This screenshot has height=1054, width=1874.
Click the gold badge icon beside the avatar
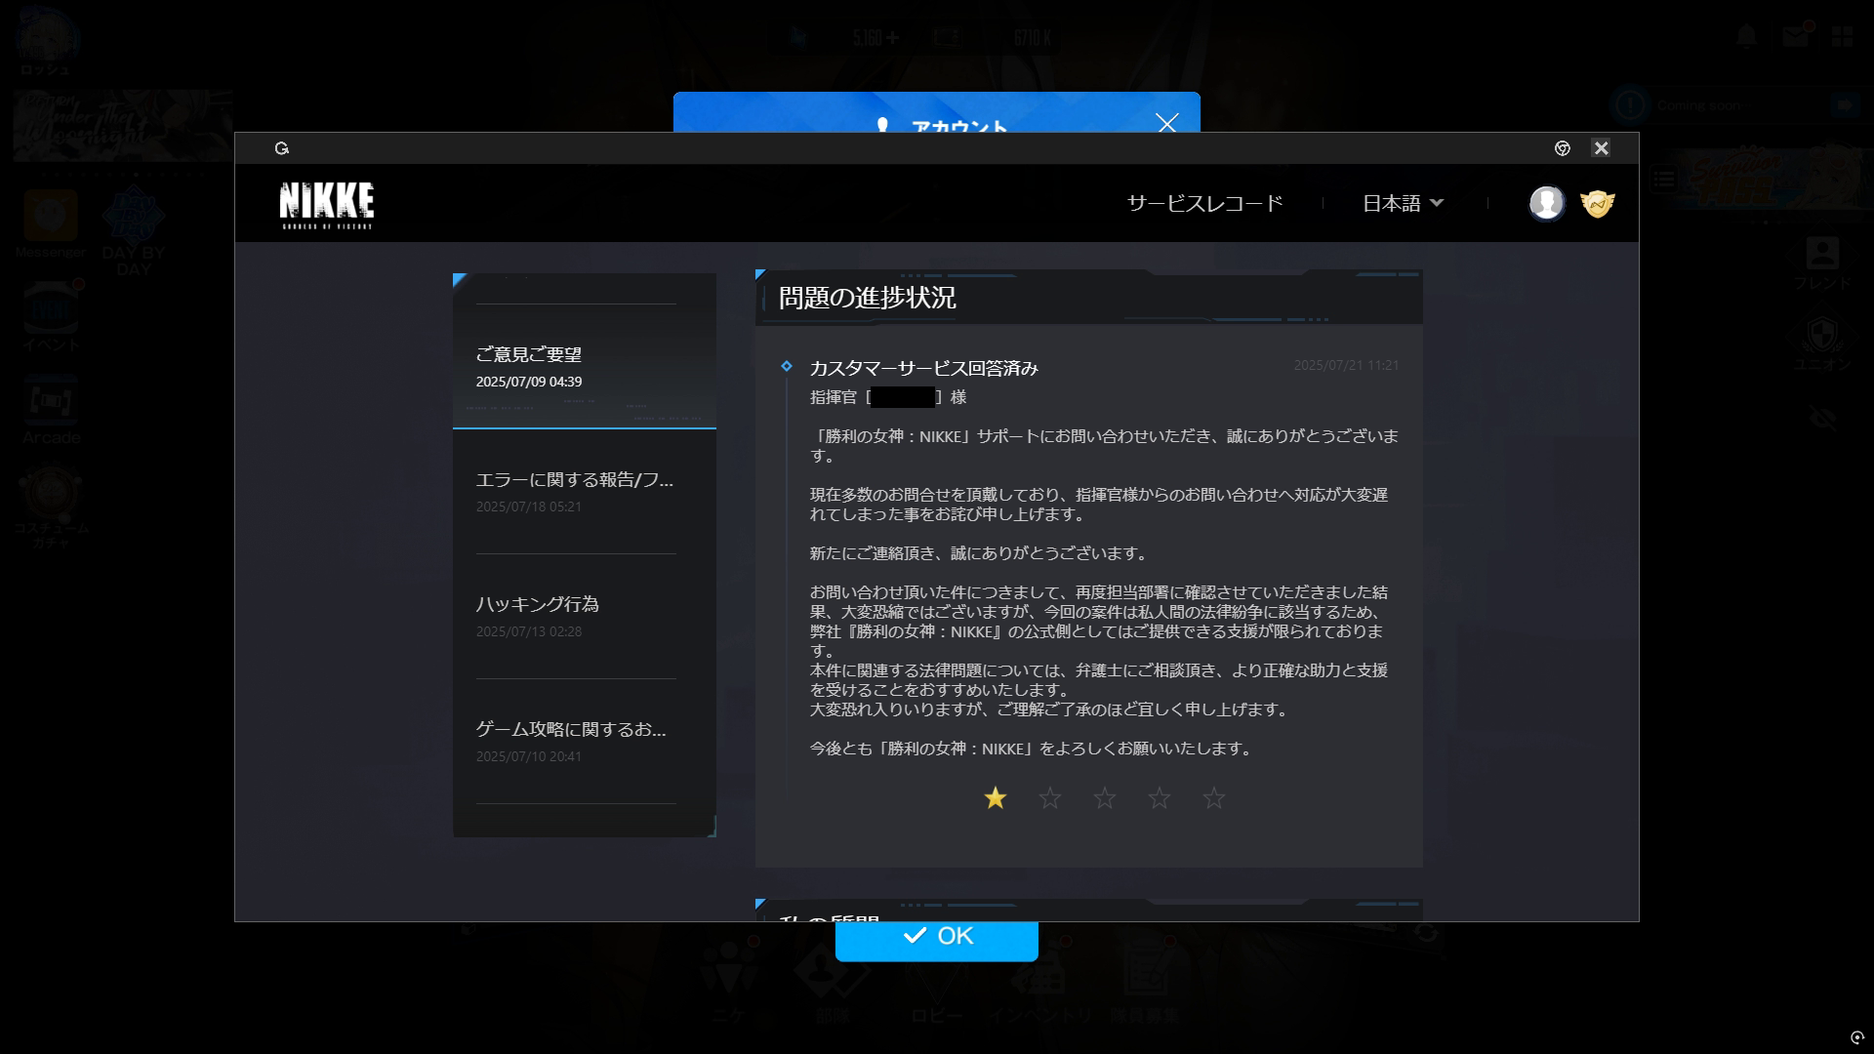[x=1597, y=203]
